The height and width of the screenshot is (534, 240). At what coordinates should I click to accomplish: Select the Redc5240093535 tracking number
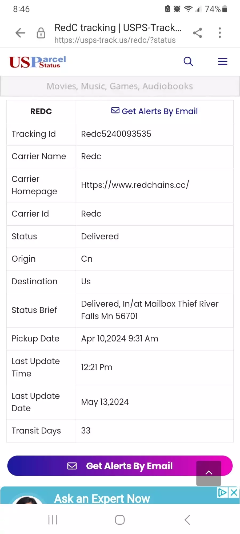point(116,134)
